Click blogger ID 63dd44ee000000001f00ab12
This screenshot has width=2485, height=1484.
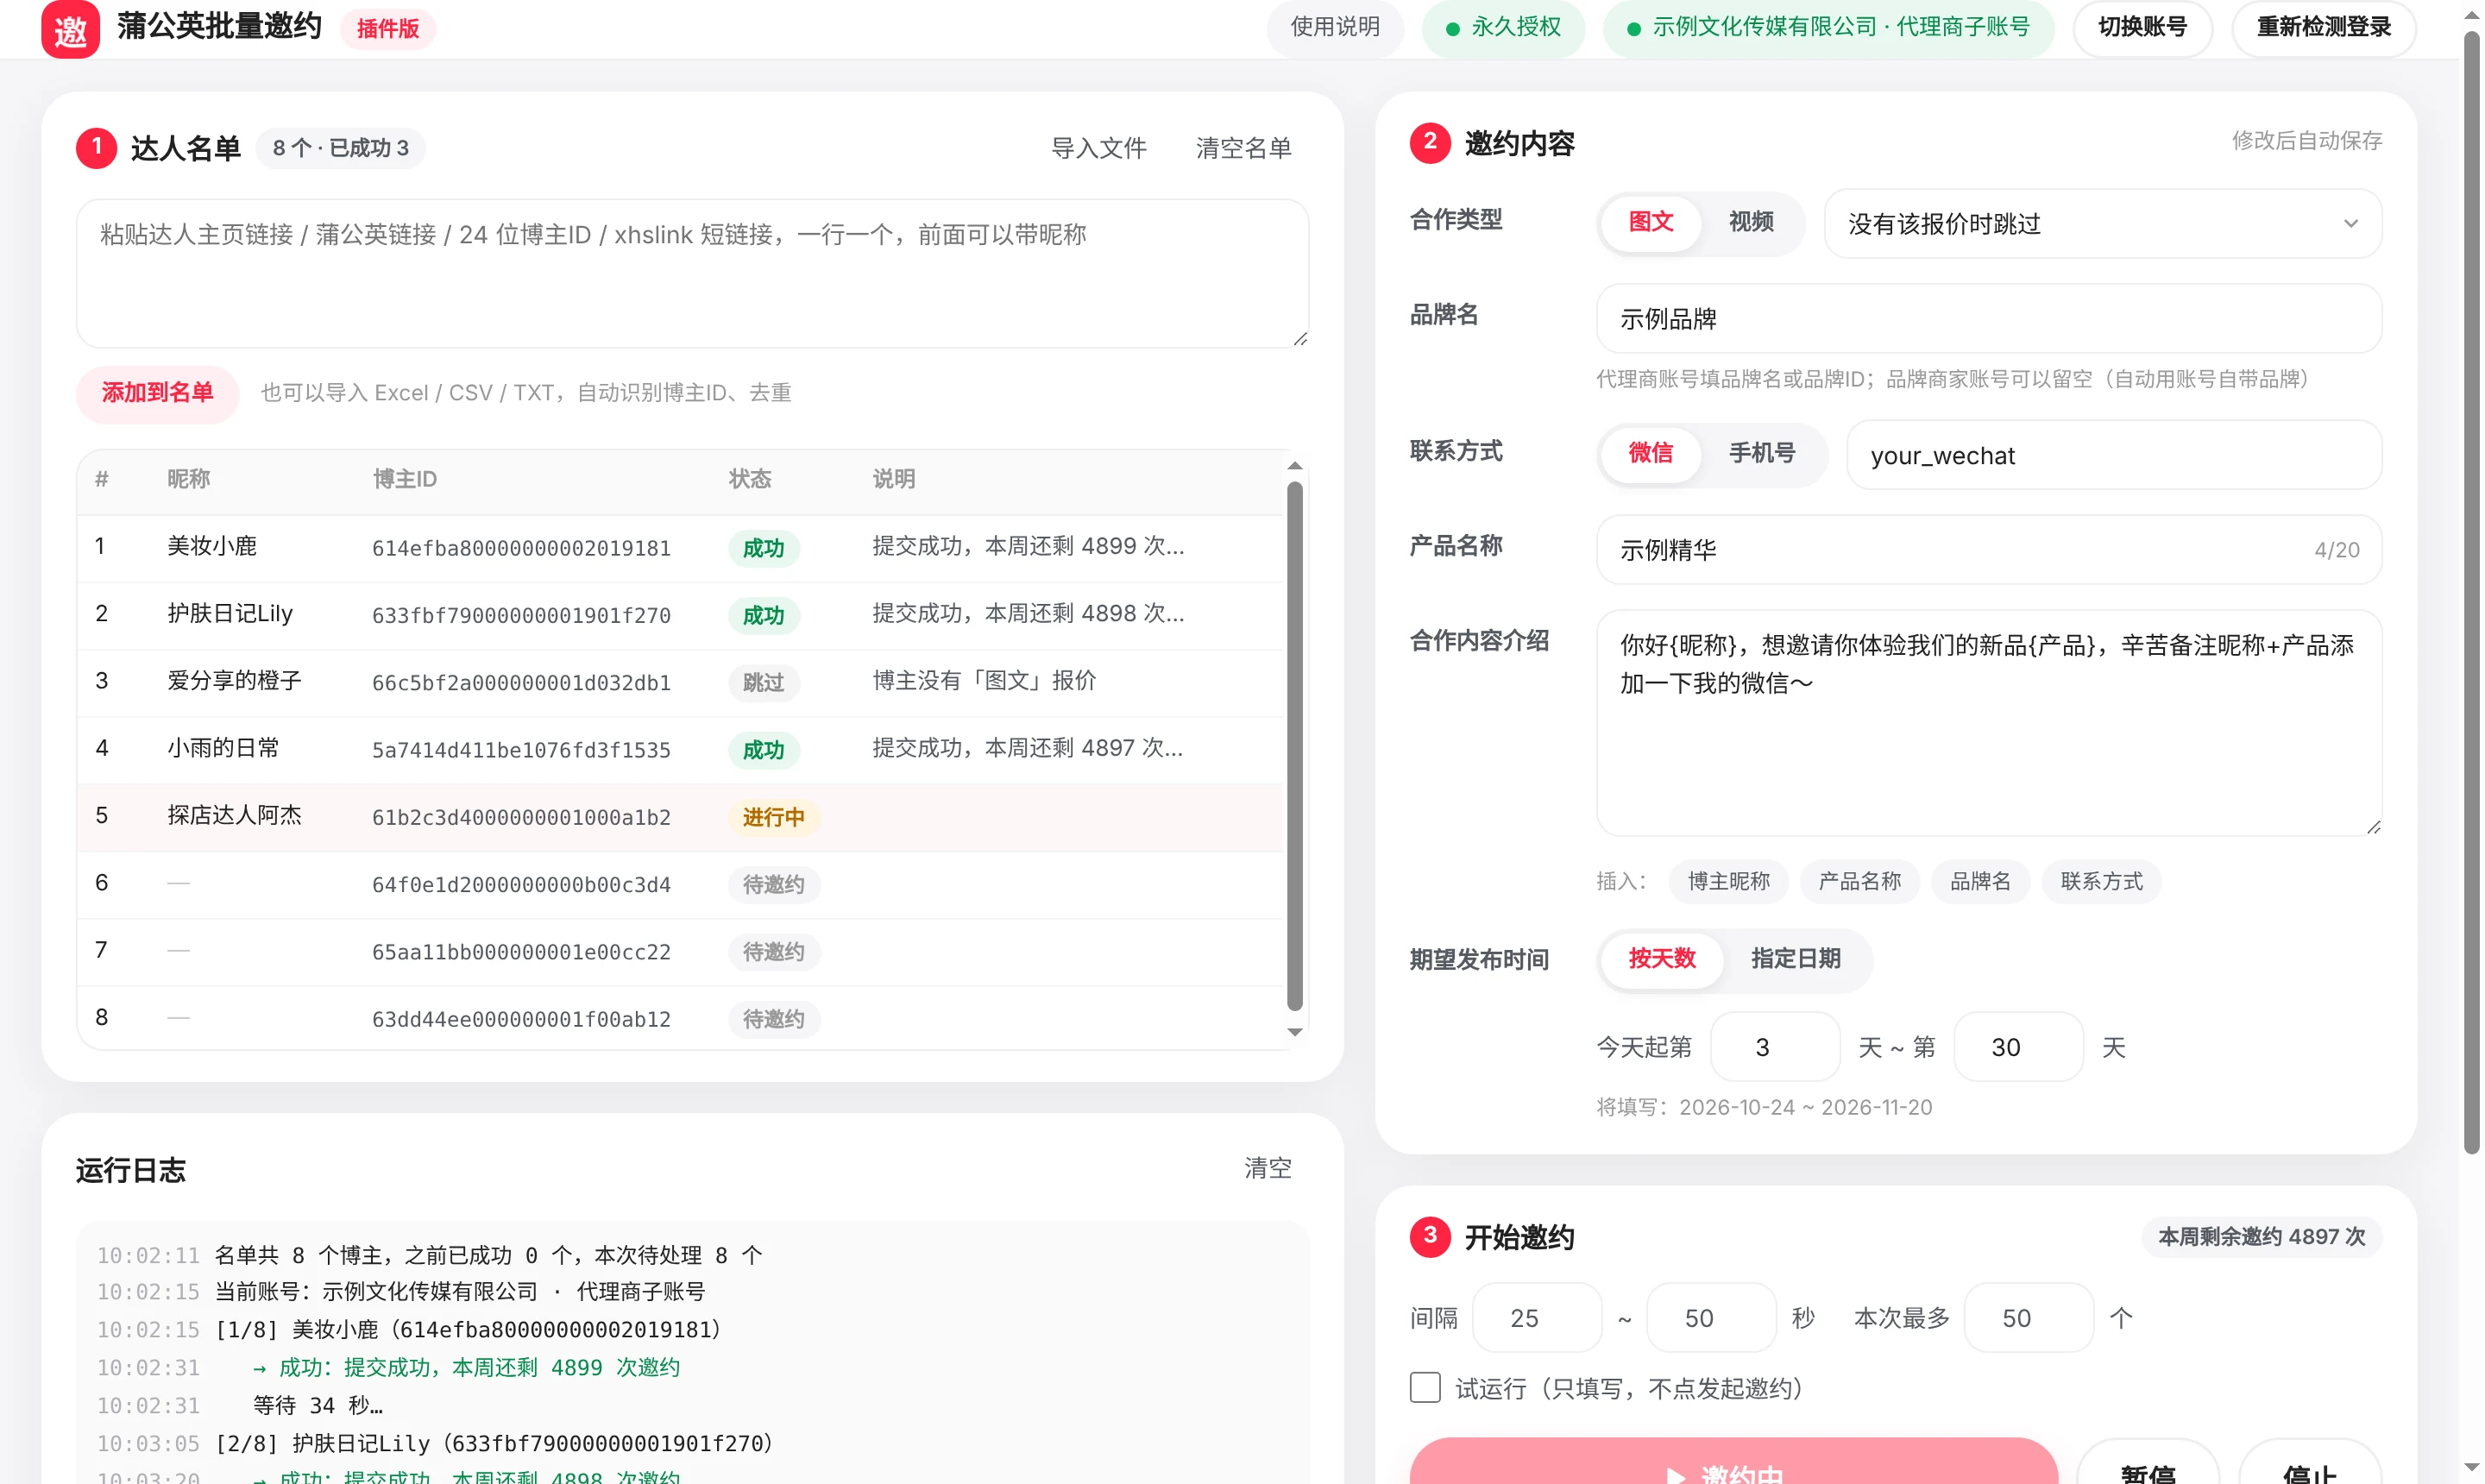coord(522,1019)
